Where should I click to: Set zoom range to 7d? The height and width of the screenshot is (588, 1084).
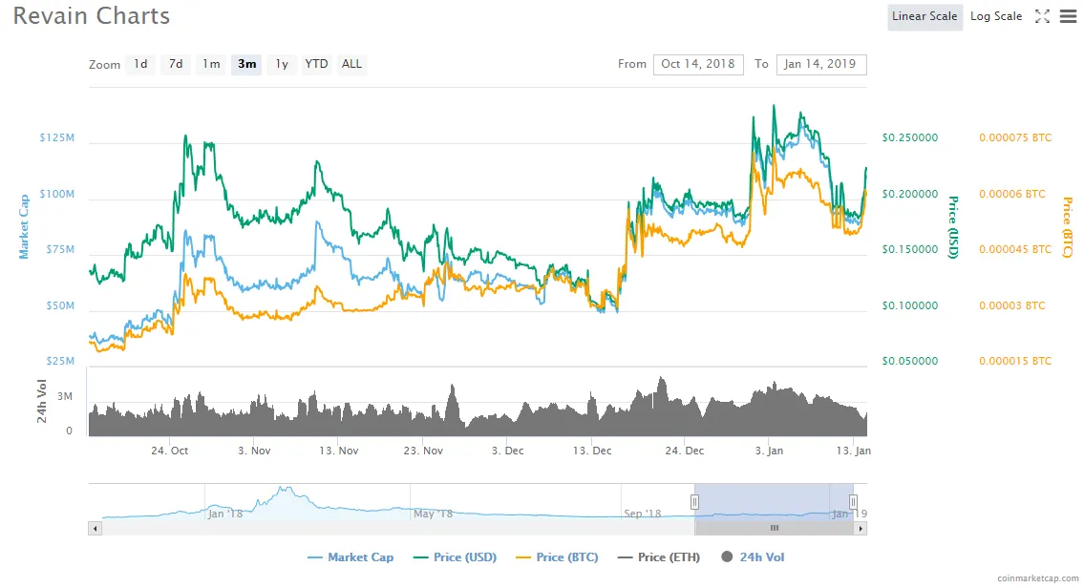(176, 64)
